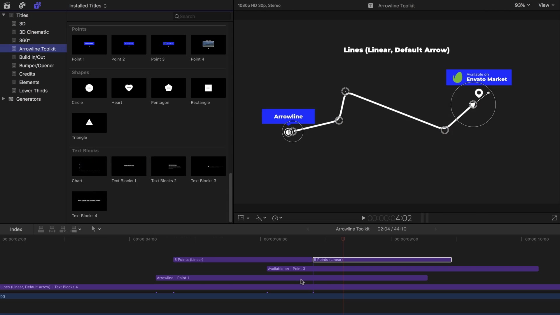Open the Libraries sidebar icon
The image size is (560, 315).
coord(7,5)
